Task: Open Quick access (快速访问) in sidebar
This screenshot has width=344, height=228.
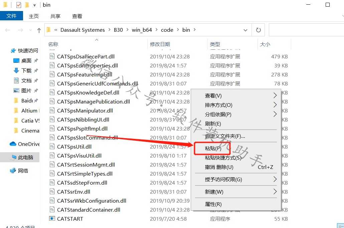Action: [x=24, y=51]
